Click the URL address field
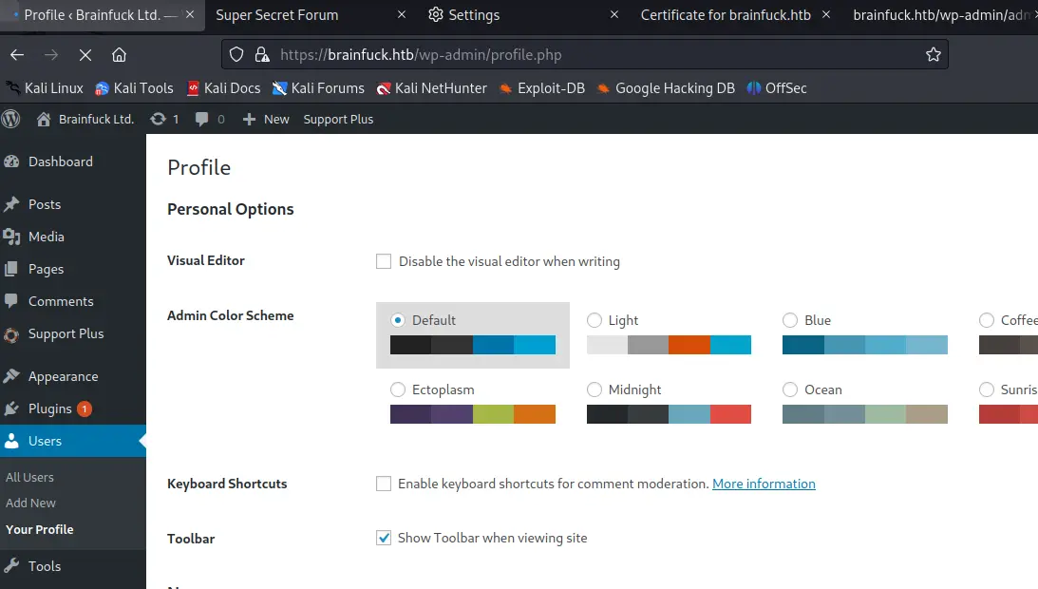 589,55
